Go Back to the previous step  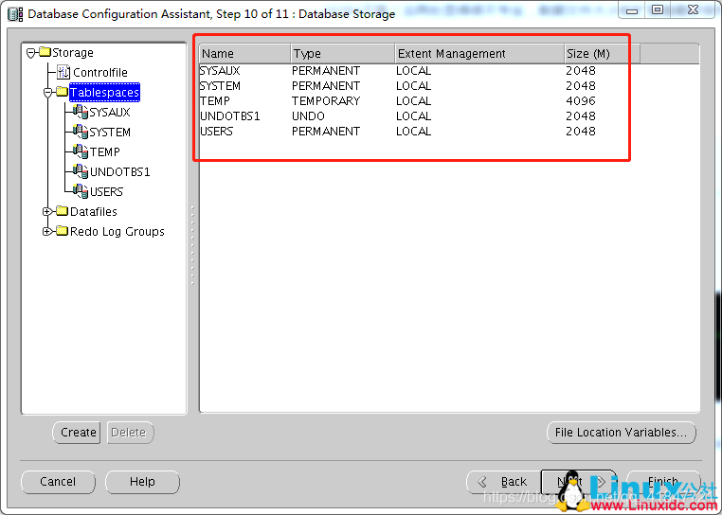(504, 482)
